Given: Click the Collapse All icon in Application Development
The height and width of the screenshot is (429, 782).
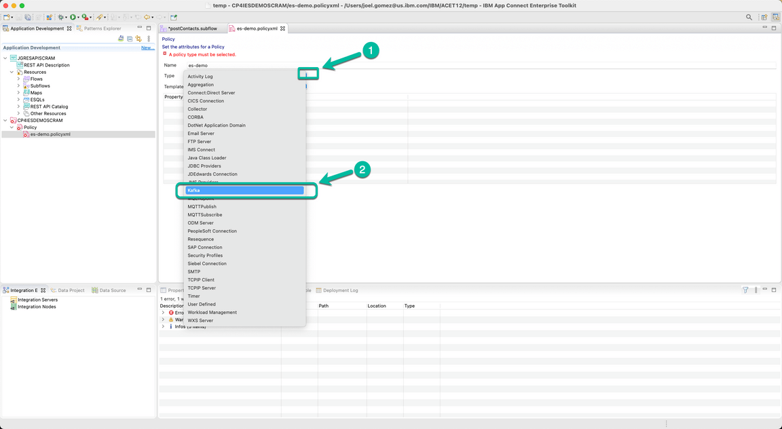Looking at the screenshot, I should 130,39.
